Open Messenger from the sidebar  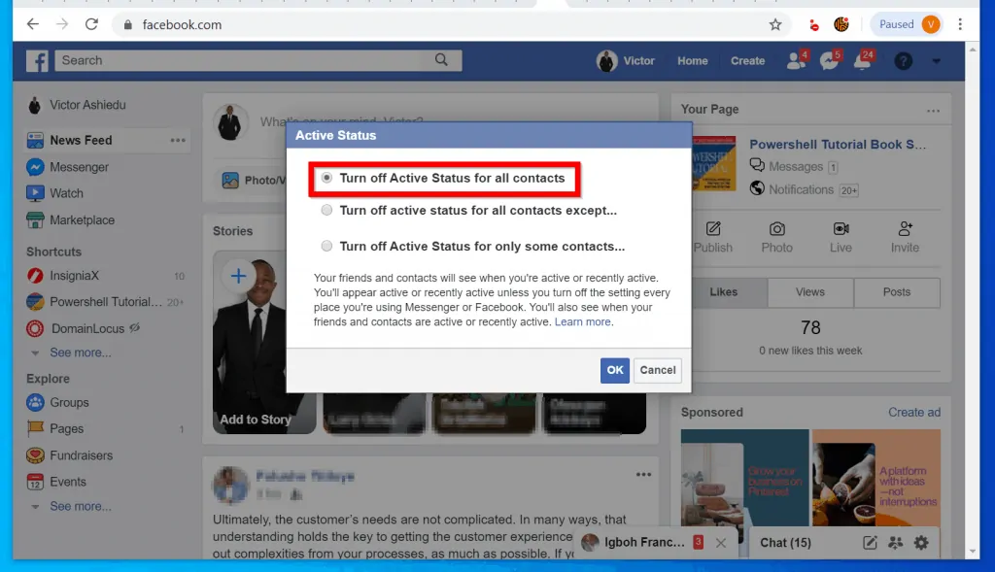(x=81, y=167)
